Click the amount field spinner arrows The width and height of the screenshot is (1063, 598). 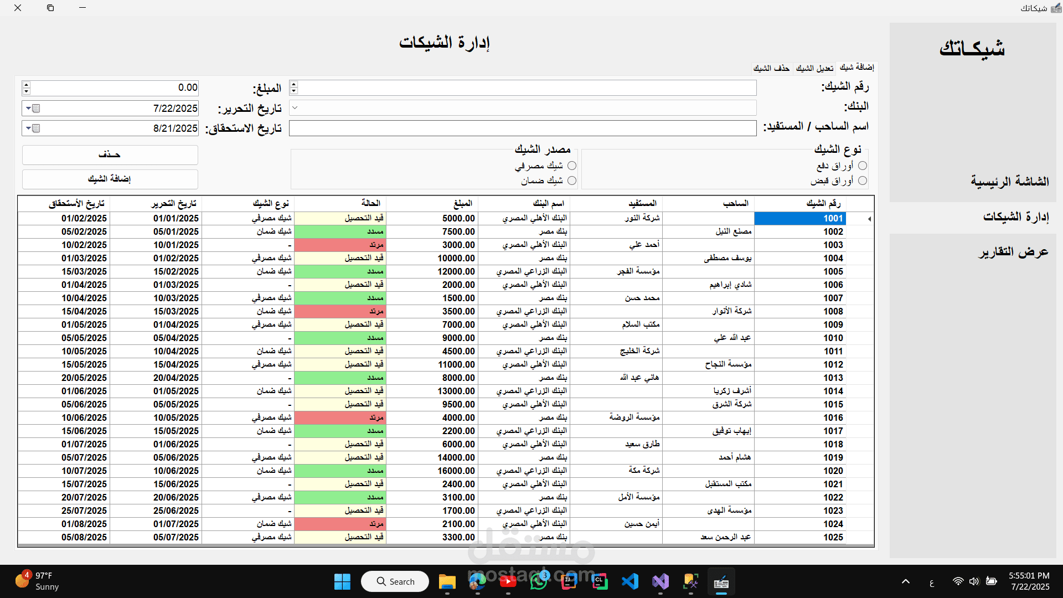pyautogui.click(x=26, y=87)
